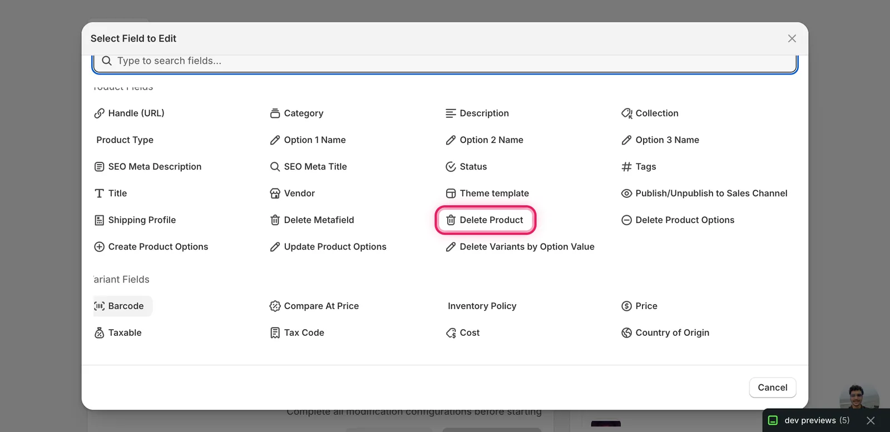Click the SEO Meta Description icon
The height and width of the screenshot is (432, 890).
[x=99, y=167]
